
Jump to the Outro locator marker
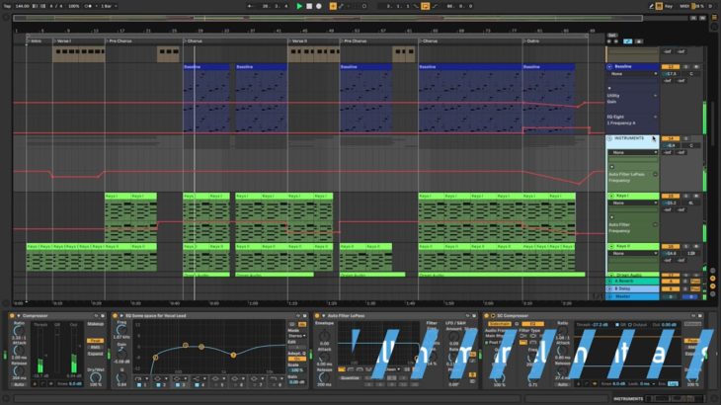tap(532, 40)
